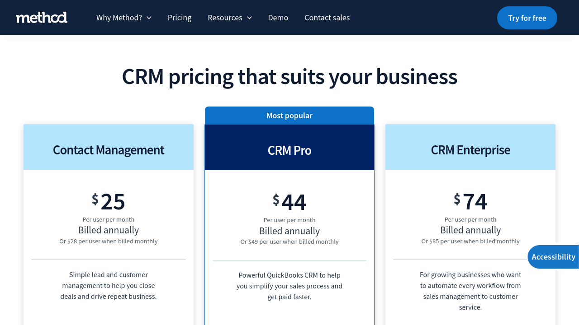Select Contact sales in the navigation

pos(327,18)
